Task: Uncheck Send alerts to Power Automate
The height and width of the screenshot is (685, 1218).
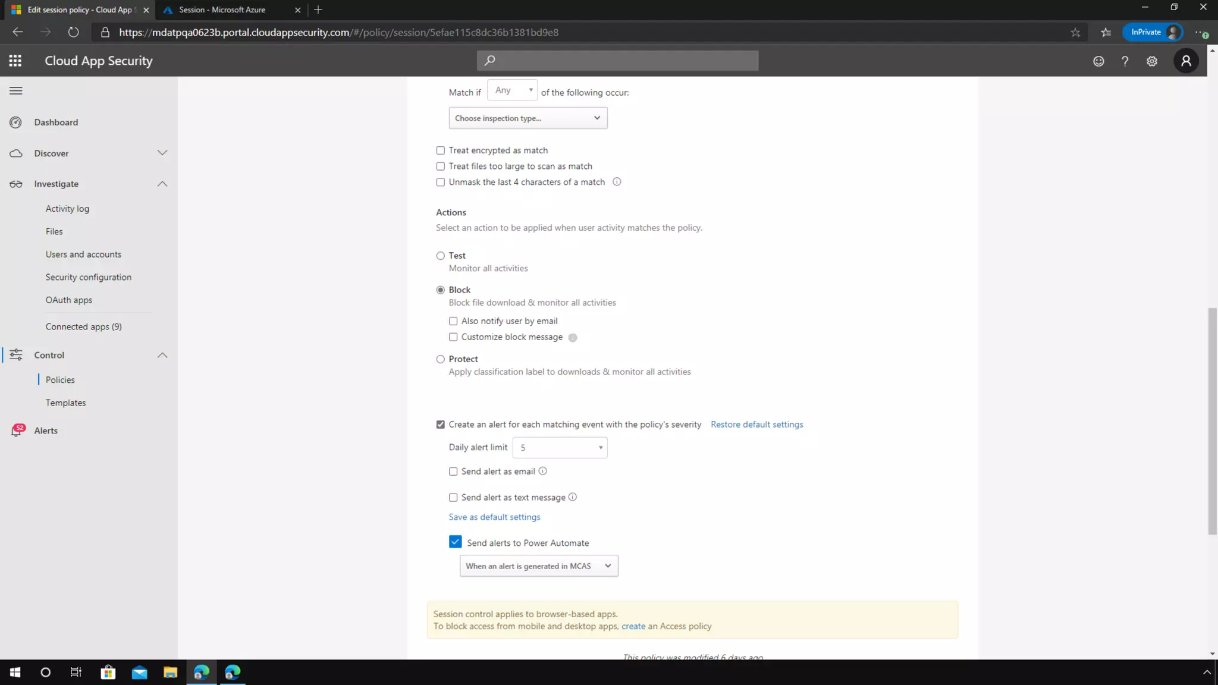Action: [455, 542]
